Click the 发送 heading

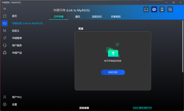pos(81,29)
